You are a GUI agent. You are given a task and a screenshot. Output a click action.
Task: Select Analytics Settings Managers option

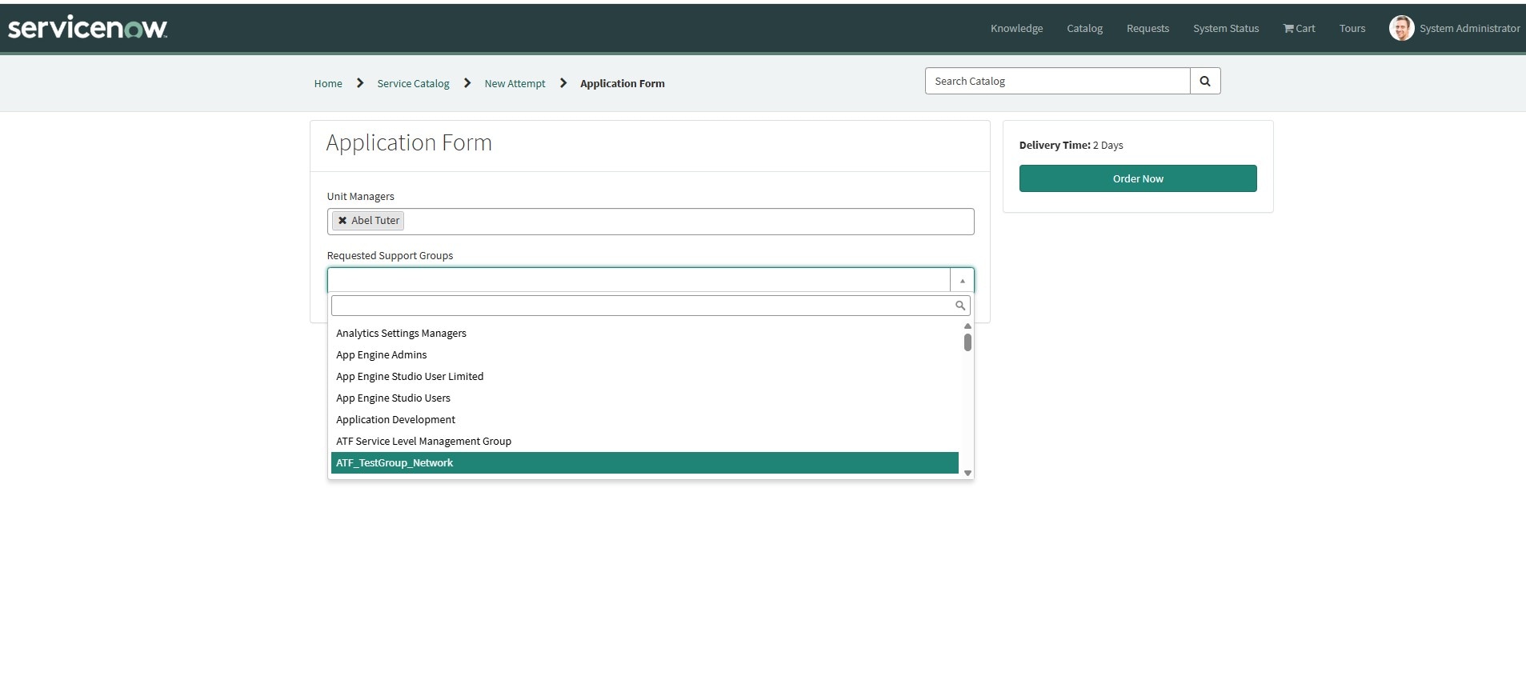[645, 333]
